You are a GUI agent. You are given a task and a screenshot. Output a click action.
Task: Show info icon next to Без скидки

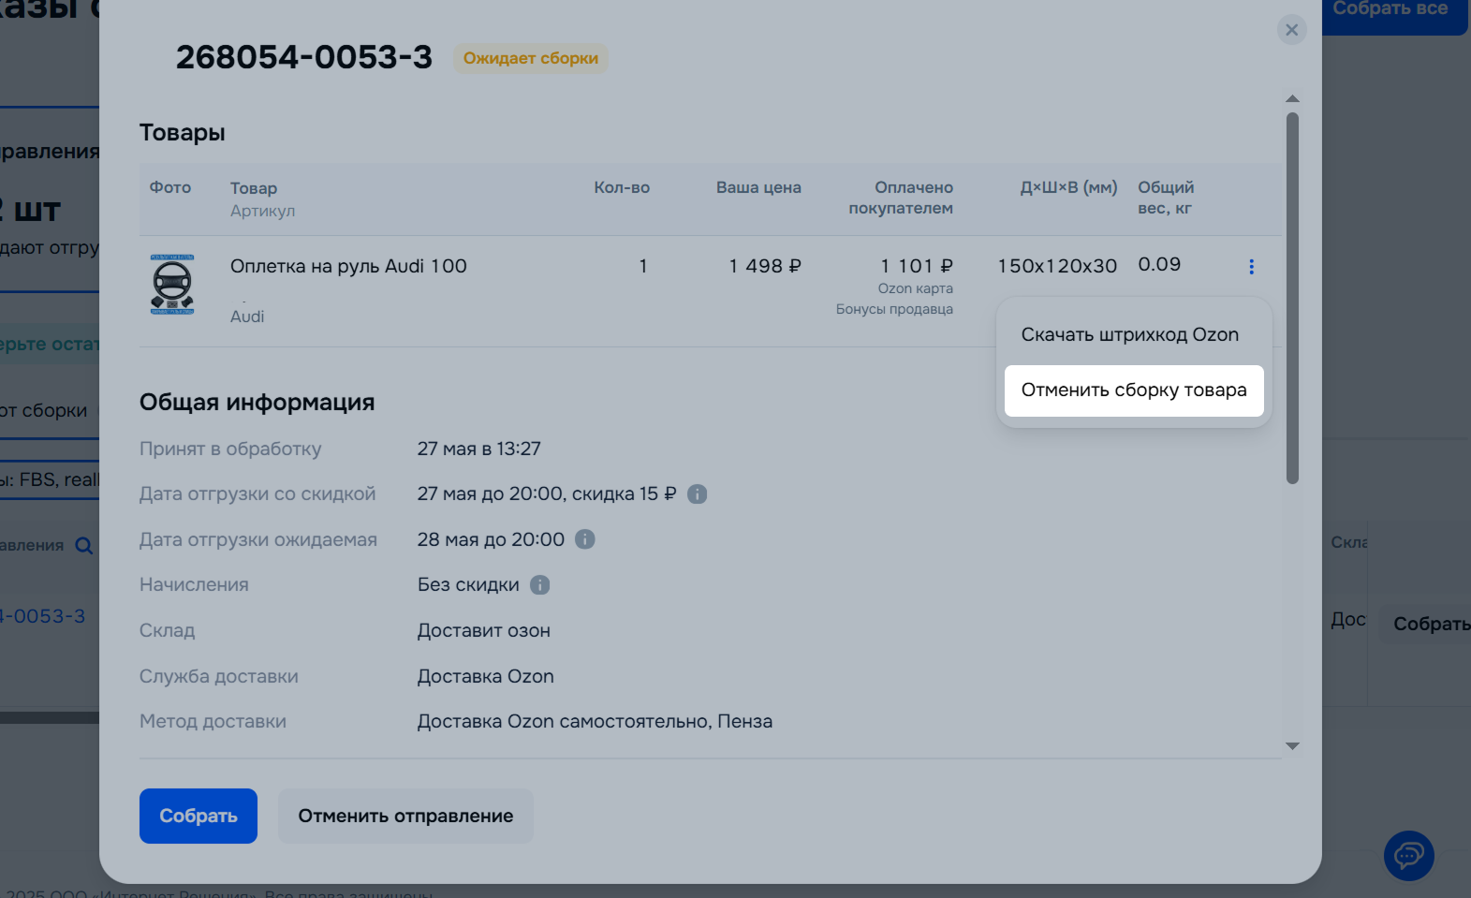(539, 585)
